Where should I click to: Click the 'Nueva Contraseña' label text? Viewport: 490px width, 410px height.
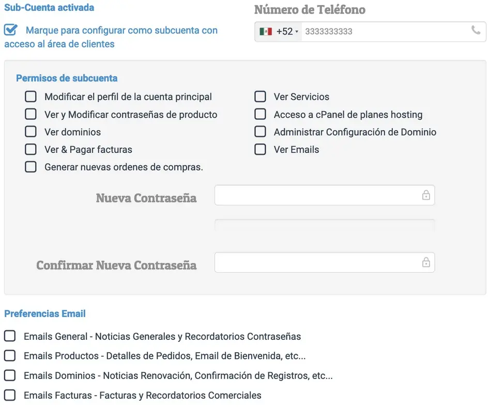146,198
